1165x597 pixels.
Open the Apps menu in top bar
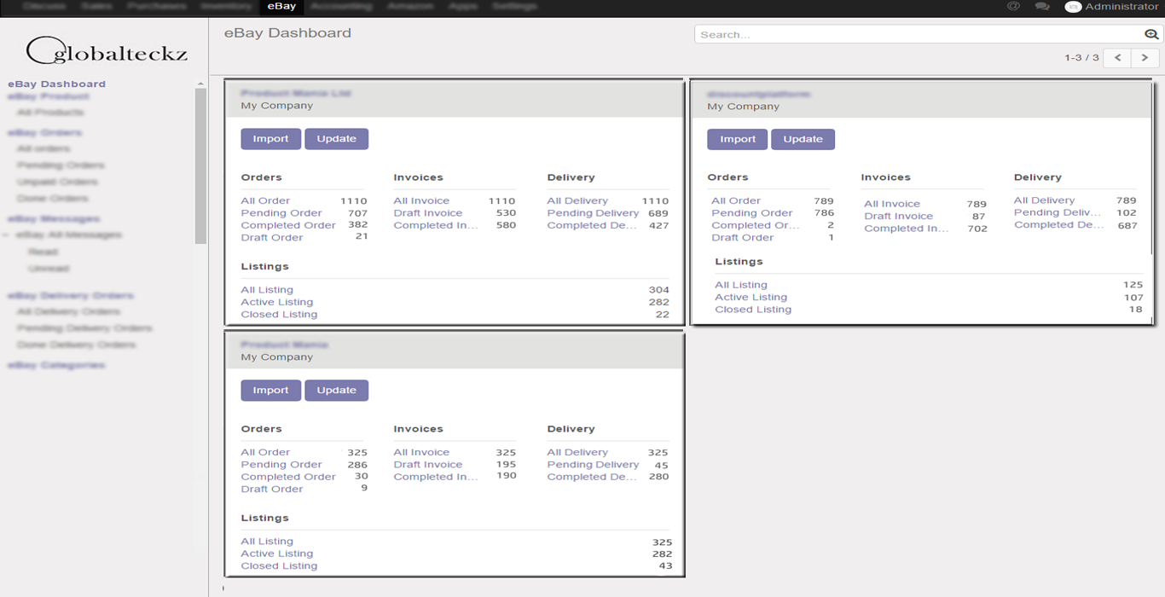(463, 6)
